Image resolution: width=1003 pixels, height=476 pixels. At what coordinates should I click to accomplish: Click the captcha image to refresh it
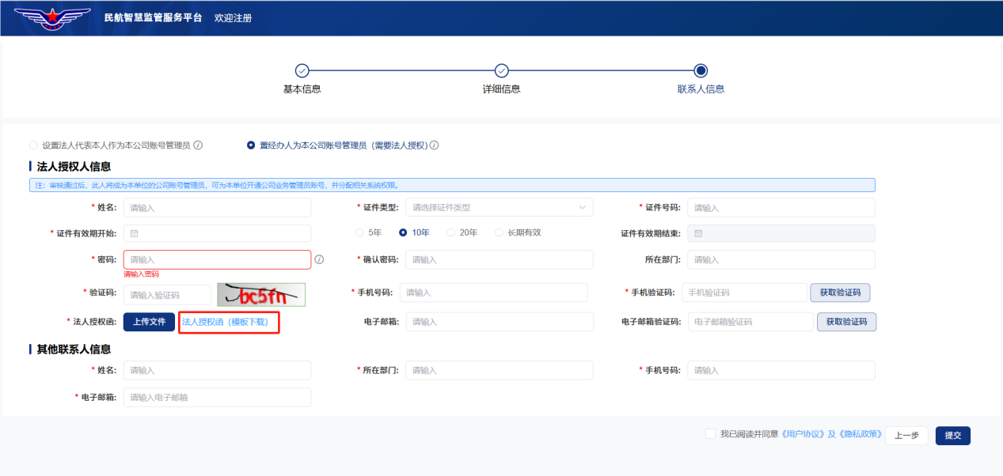click(x=260, y=293)
